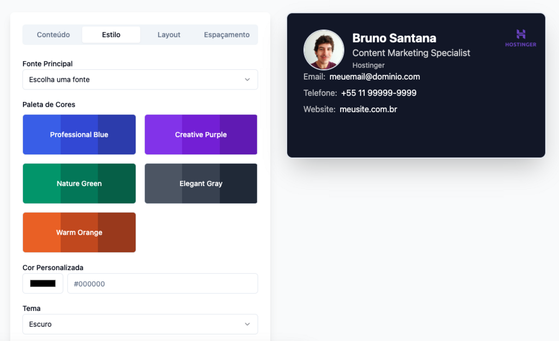
Task: Click the #000000 hex color input field
Action: (x=162, y=283)
